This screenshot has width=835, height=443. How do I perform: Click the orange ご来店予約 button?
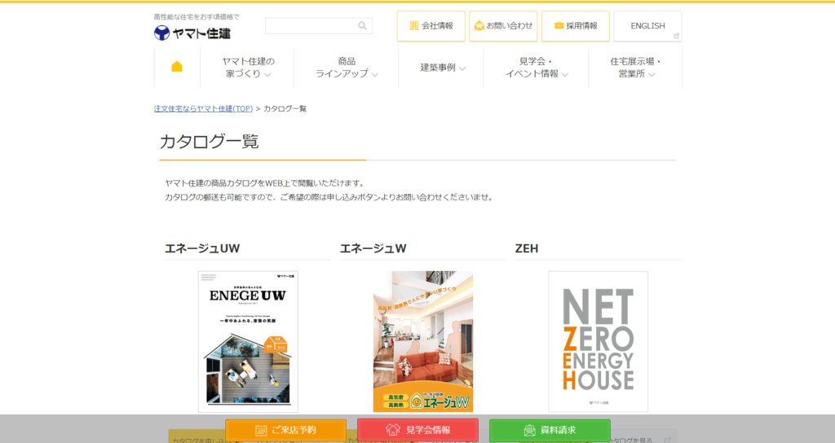tap(286, 430)
